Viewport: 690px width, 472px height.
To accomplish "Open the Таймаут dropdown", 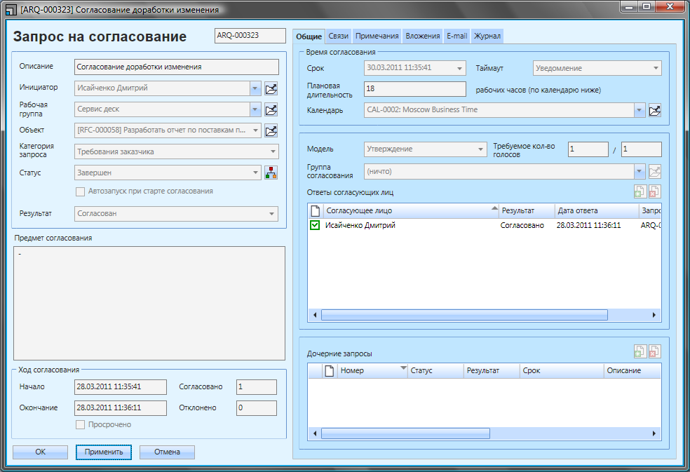I will click(x=656, y=68).
